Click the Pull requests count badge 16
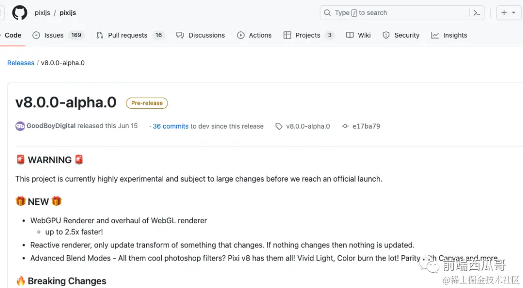523x288 pixels. point(158,35)
